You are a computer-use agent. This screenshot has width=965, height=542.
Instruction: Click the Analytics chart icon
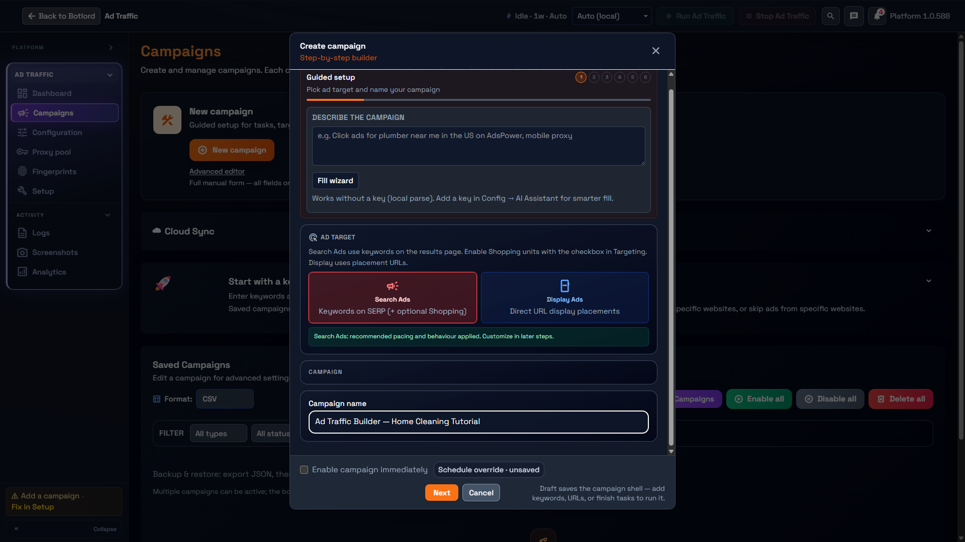22,272
